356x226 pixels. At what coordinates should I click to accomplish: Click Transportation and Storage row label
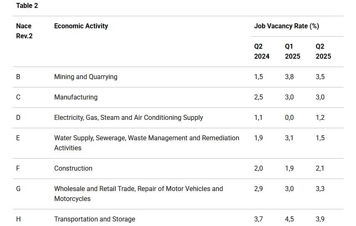95,219
